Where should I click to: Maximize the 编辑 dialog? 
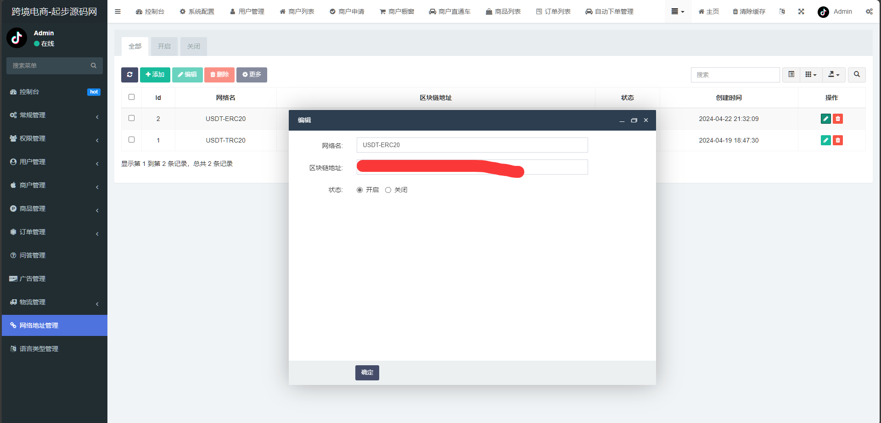point(634,121)
